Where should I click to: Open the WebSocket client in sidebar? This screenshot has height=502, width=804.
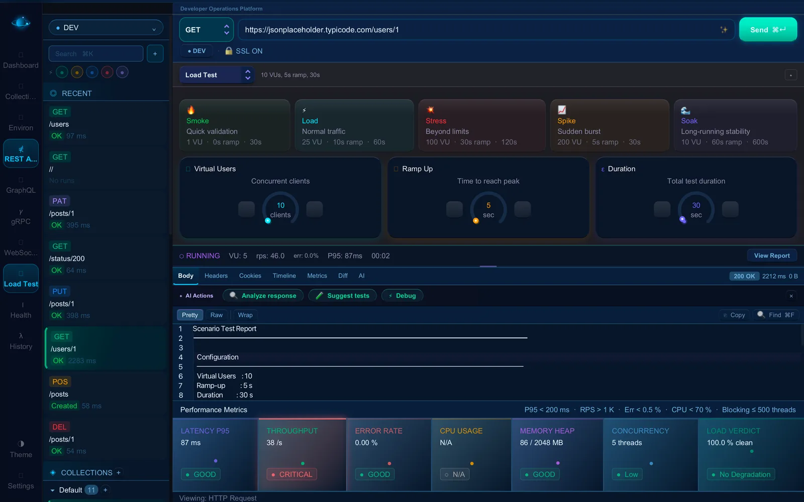click(21, 247)
